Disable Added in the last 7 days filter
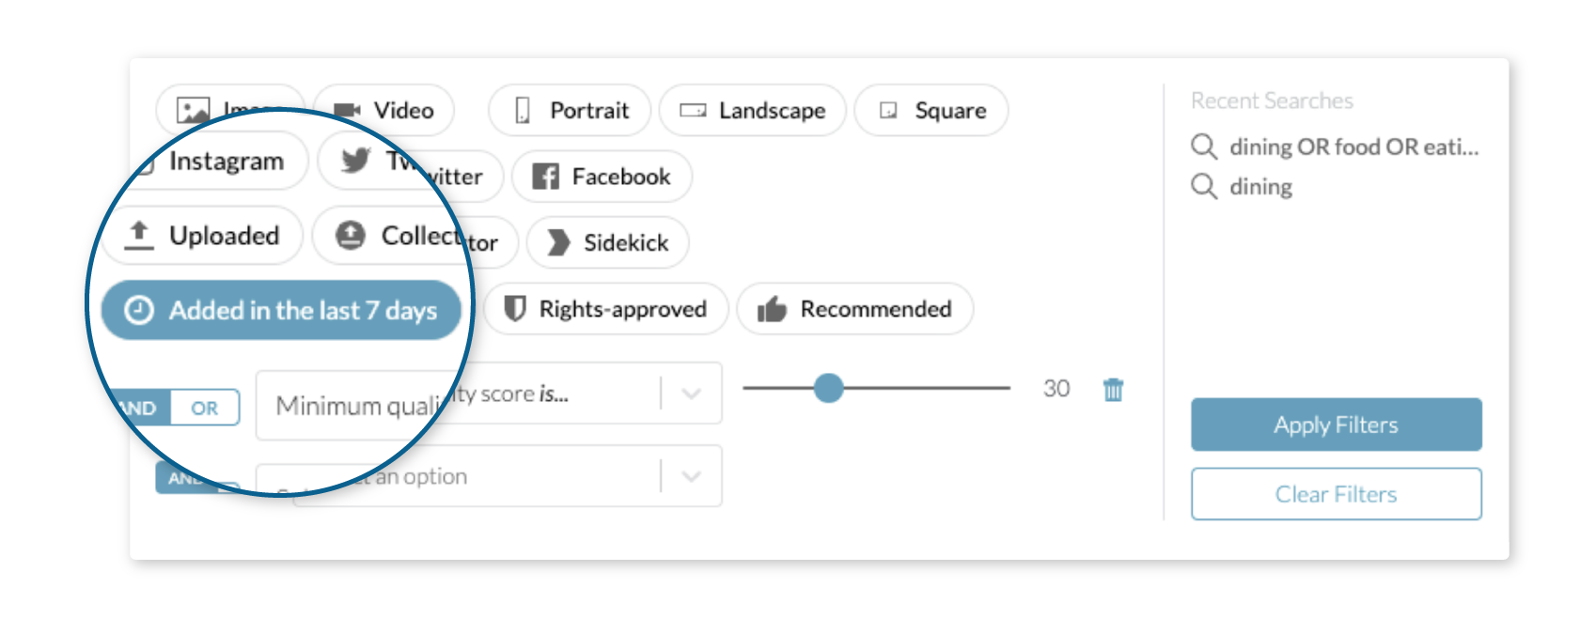The width and height of the screenshot is (1596, 618). click(281, 310)
